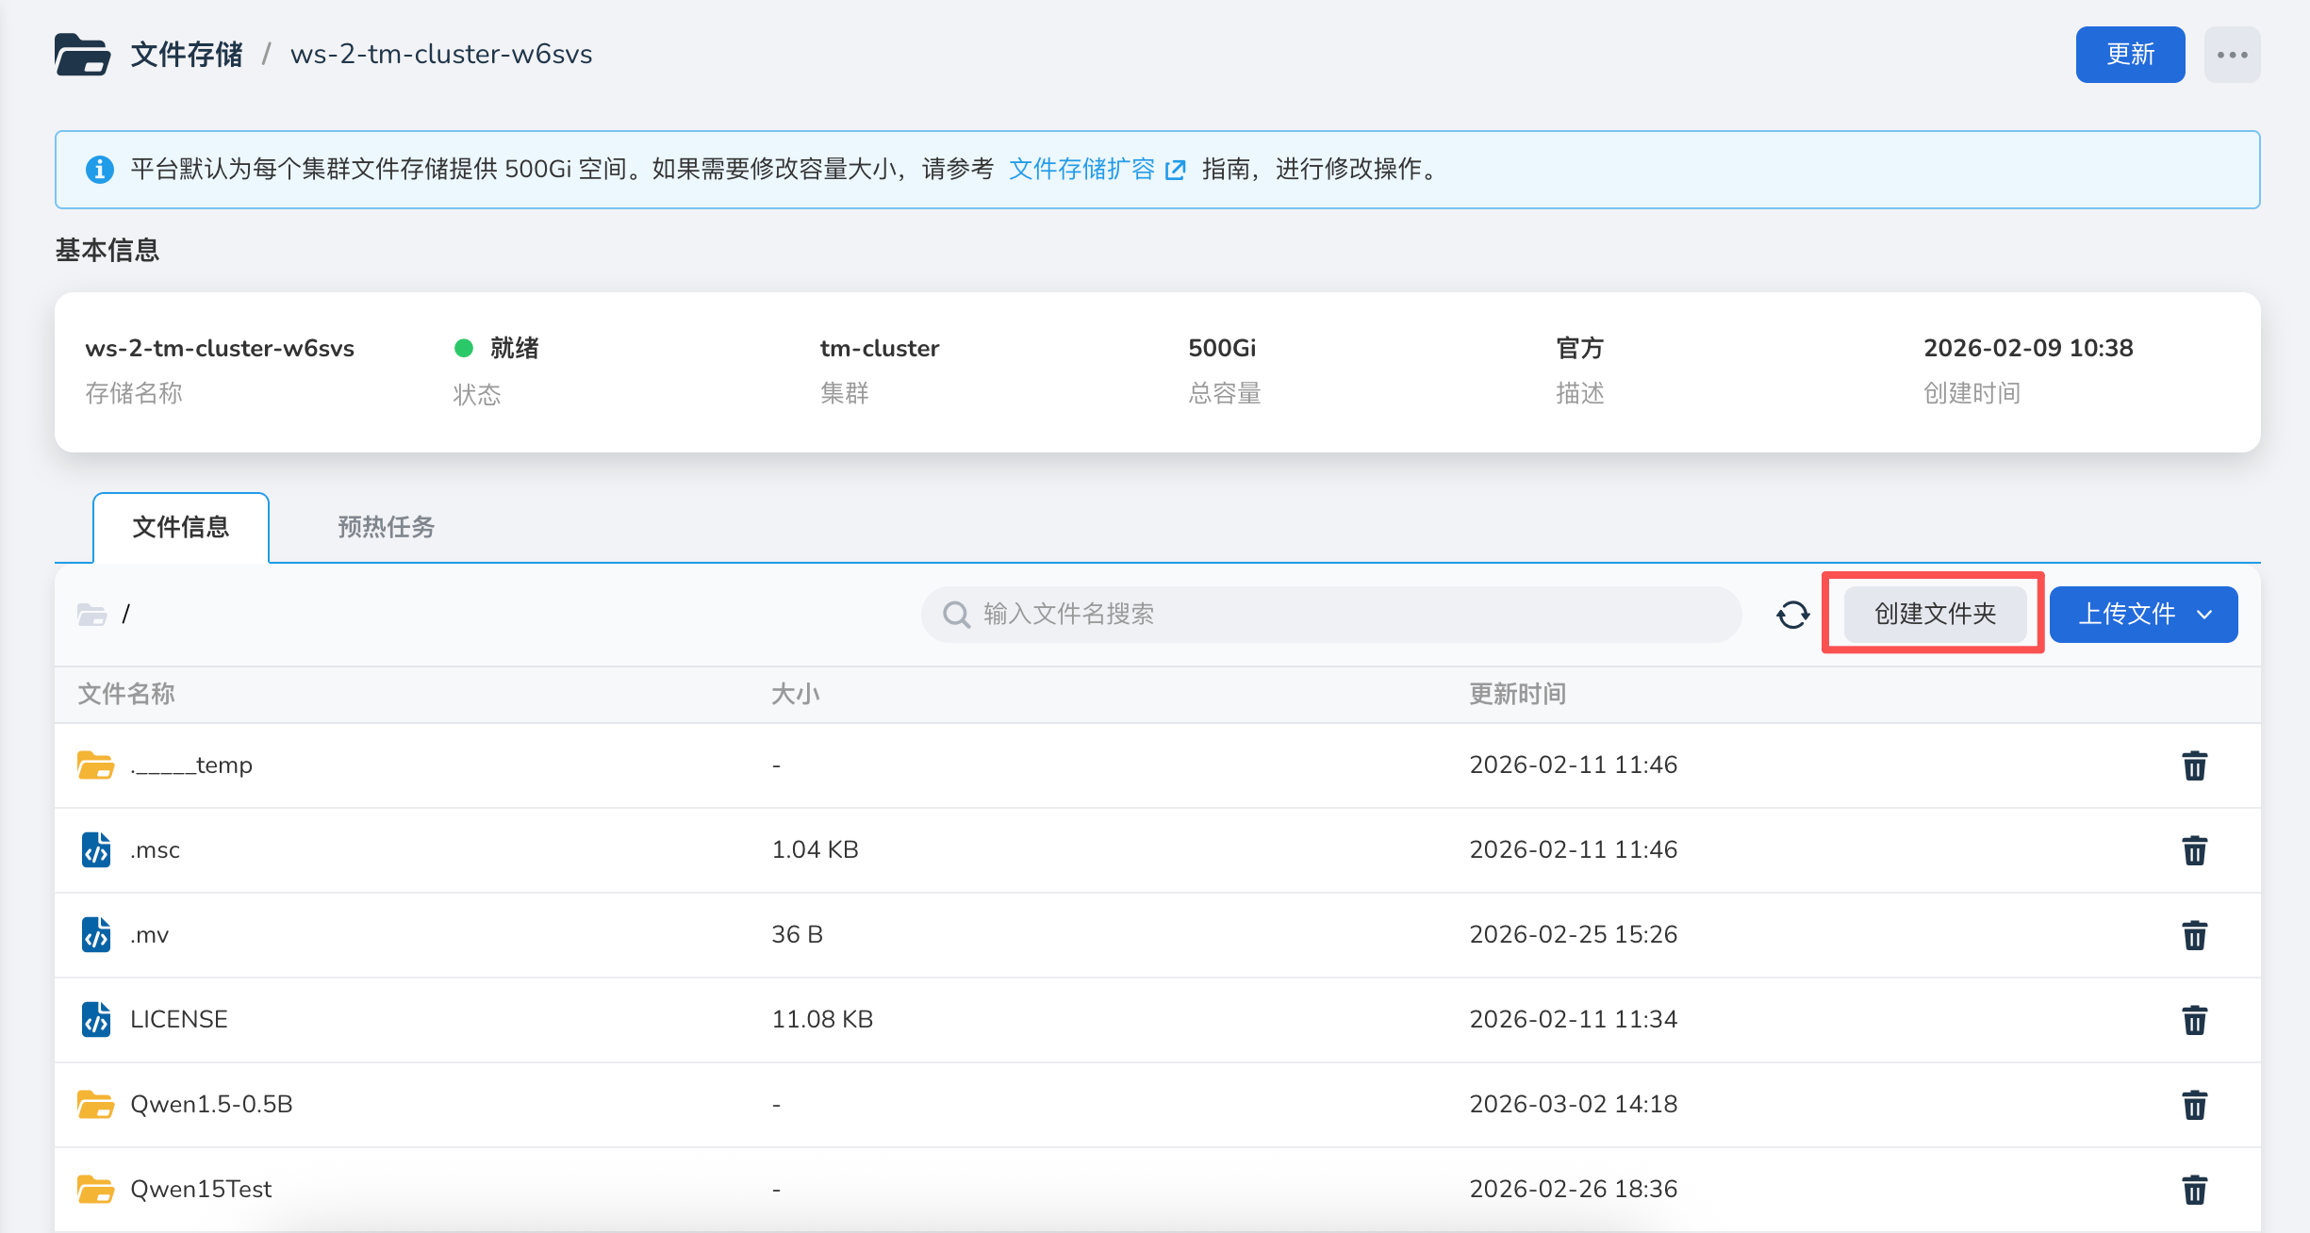This screenshot has height=1233, width=2310.
Task: Open the Qwen15Test folder
Action: (201, 1189)
